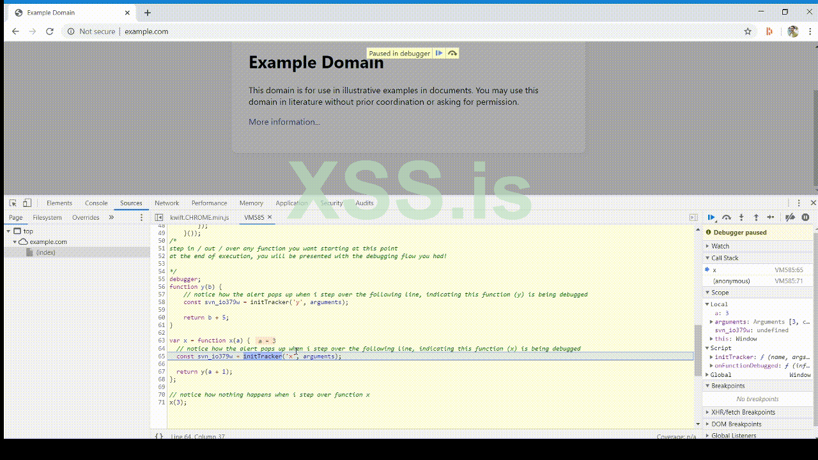The width and height of the screenshot is (818, 460).
Task: Open the orange browser extension icon
Action: [769, 31]
